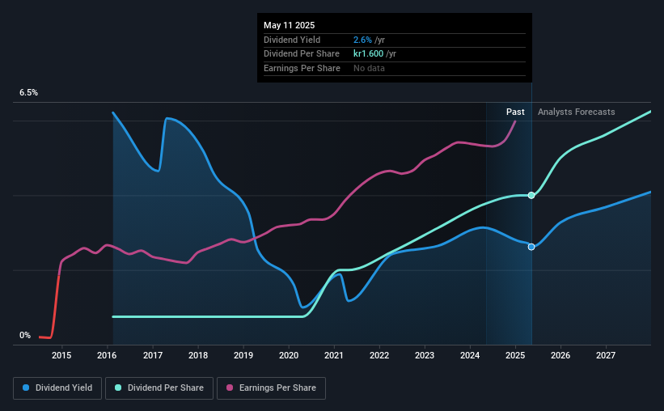
Task: Click the pink Earnings Per Share legend dot
Action: pos(230,388)
